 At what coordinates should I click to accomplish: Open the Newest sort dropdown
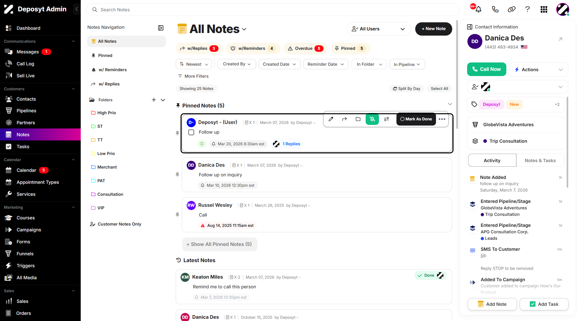tap(194, 64)
